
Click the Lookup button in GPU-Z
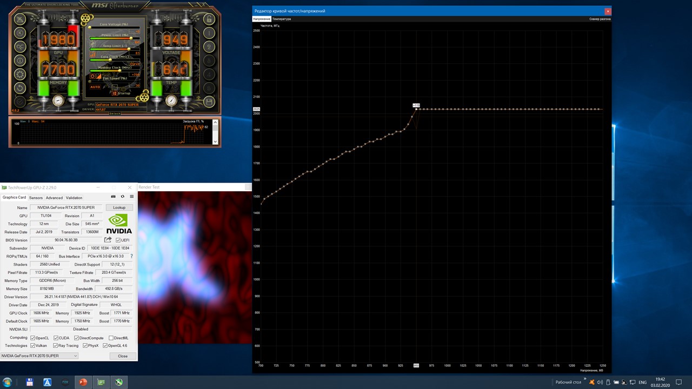[x=119, y=207]
